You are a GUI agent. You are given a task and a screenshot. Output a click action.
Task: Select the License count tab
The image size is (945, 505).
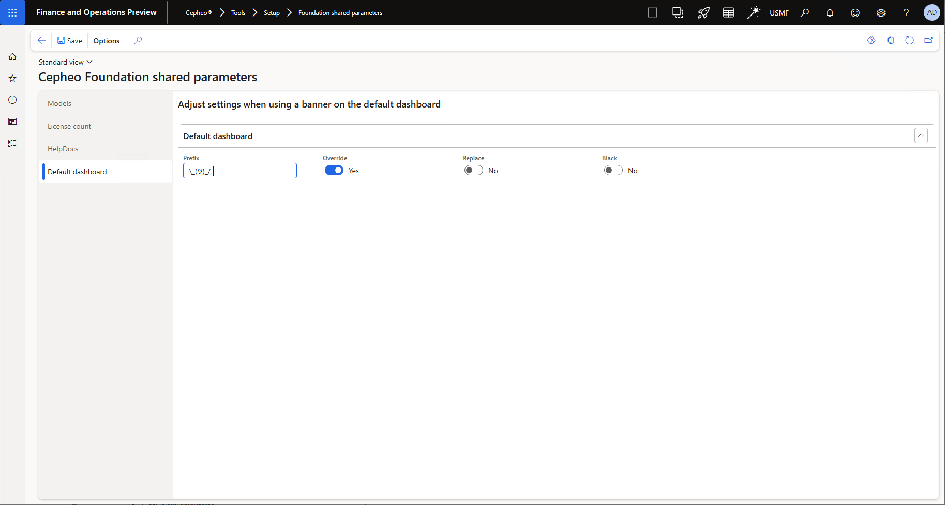[69, 126]
